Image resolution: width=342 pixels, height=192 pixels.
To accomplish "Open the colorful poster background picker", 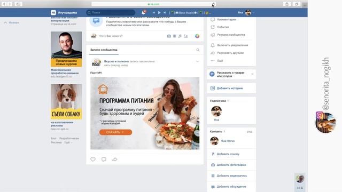I will tap(197, 36).
